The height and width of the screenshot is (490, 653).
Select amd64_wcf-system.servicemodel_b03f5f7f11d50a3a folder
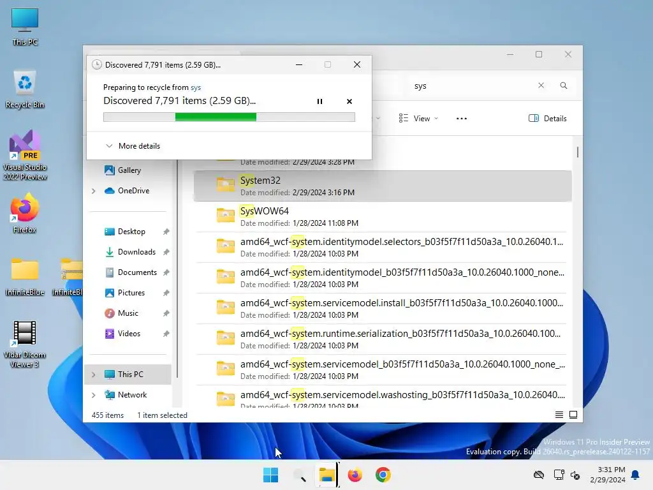[x=383, y=369]
